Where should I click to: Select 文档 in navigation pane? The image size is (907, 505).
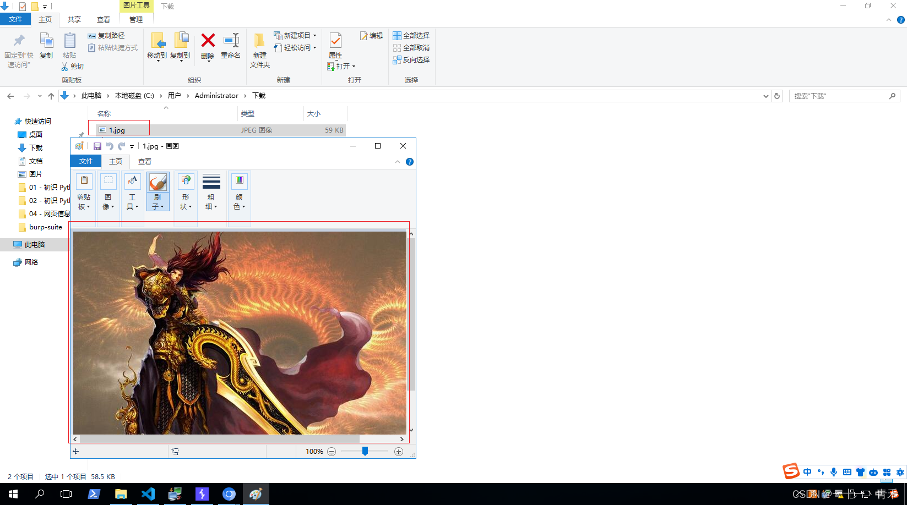(x=36, y=161)
